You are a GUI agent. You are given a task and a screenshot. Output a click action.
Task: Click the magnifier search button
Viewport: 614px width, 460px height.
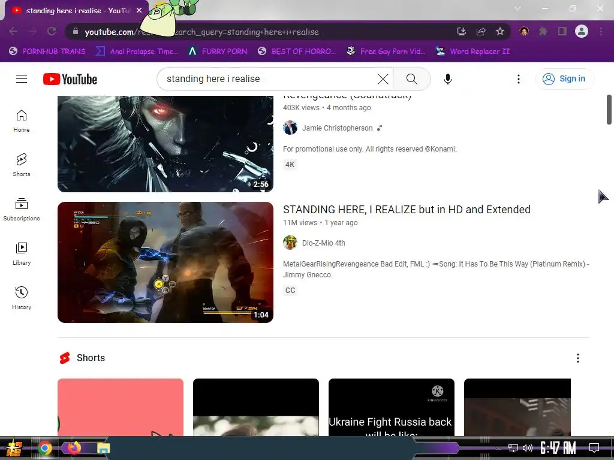tap(411, 79)
